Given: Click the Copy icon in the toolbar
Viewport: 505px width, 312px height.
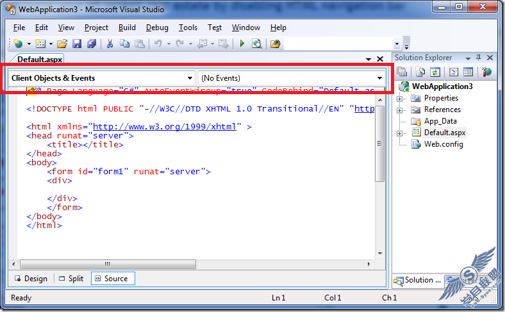Looking at the screenshot, I should [124, 44].
